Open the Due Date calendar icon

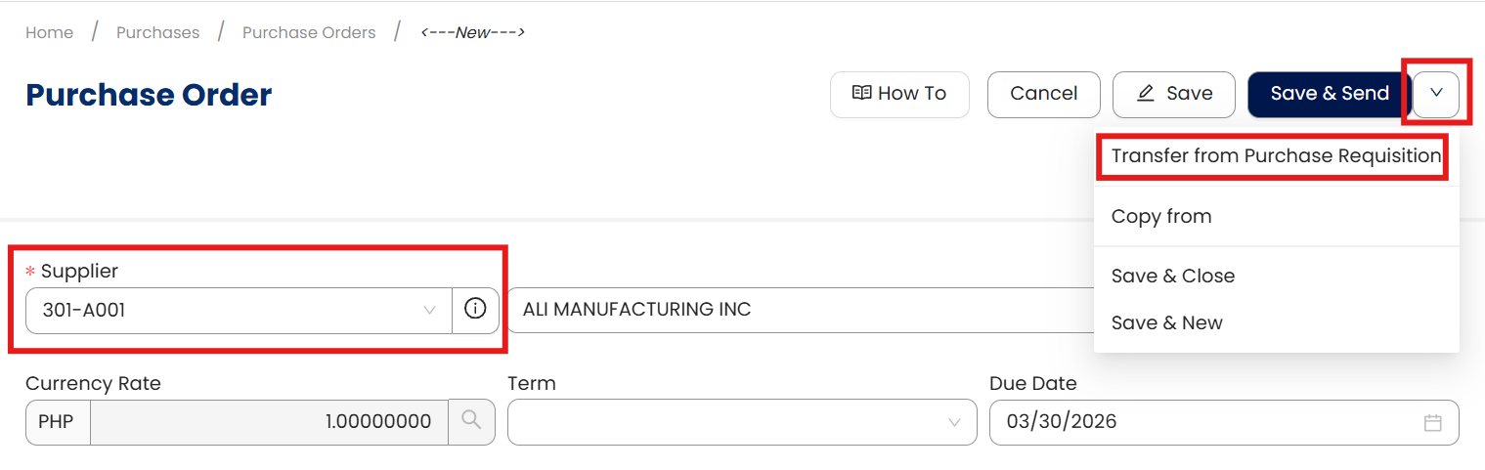(x=1432, y=422)
